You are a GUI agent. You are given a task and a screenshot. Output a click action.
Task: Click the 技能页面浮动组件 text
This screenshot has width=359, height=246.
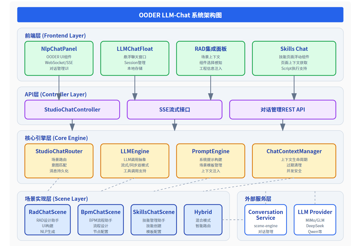coord(294,57)
